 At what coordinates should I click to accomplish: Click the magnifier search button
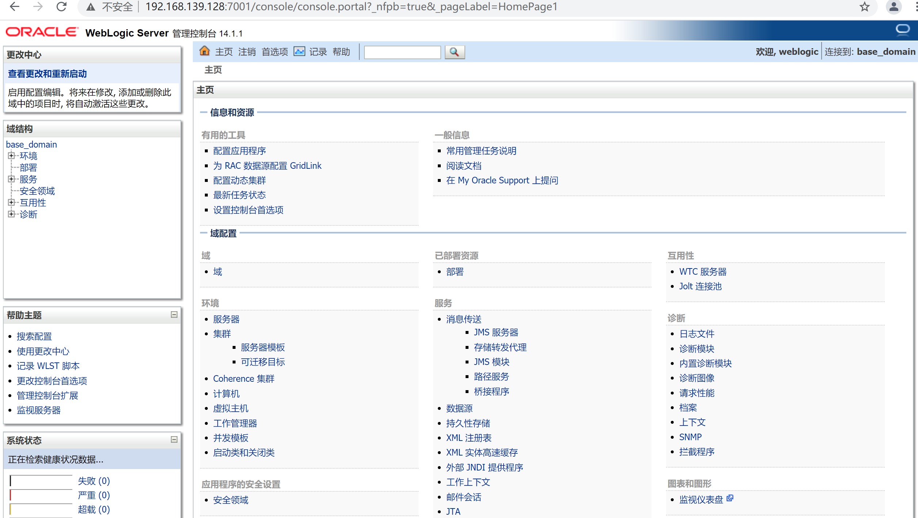tap(455, 52)
